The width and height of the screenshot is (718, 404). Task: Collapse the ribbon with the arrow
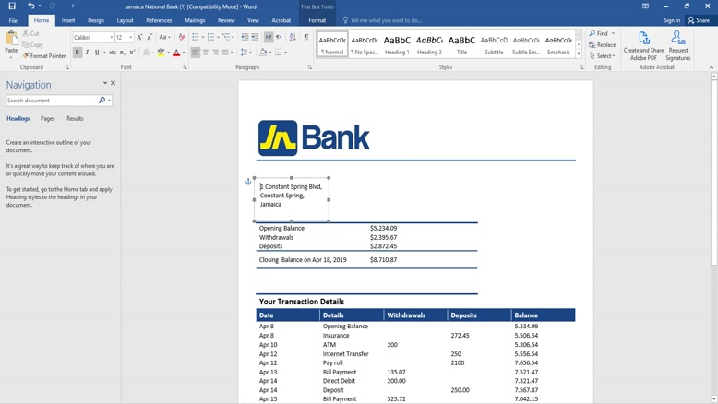tap(712, 67)
